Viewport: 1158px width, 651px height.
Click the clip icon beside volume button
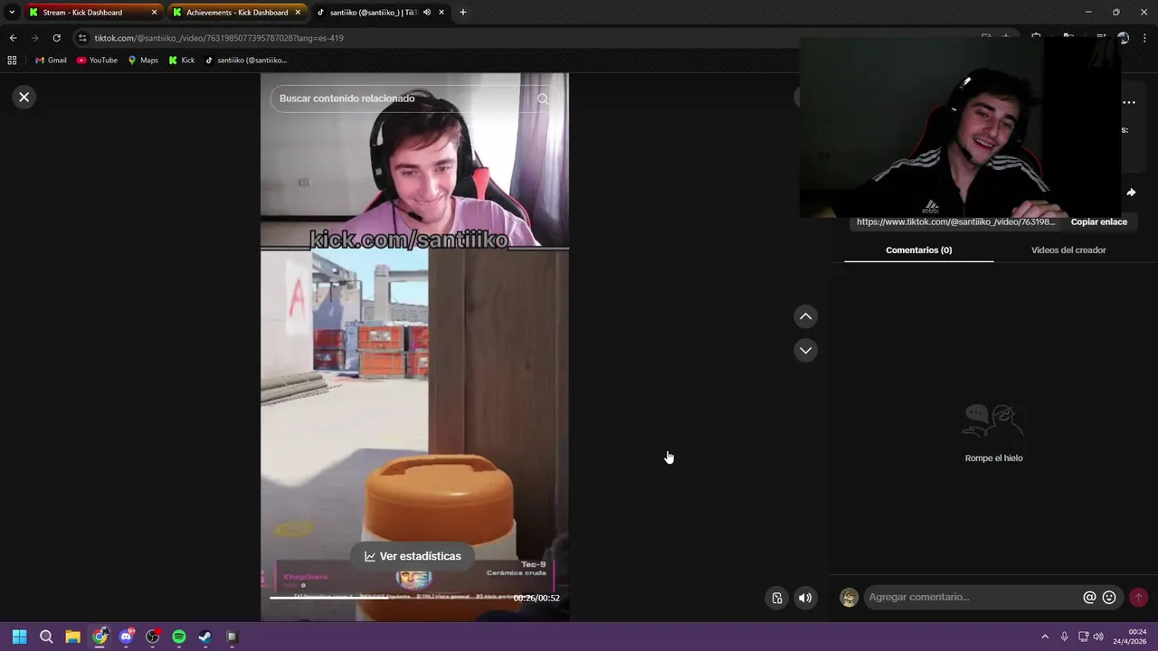click(x=777, y=598)
